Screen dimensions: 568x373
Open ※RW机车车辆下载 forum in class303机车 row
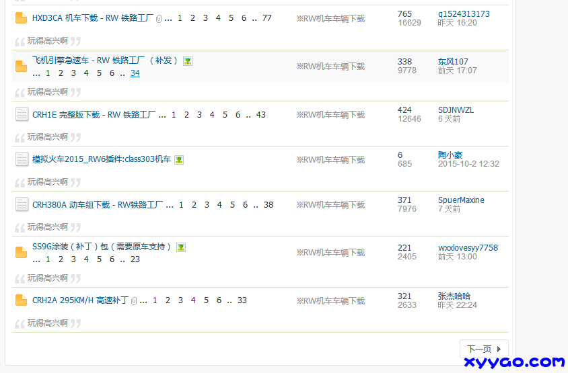click(x=330, y=159)
